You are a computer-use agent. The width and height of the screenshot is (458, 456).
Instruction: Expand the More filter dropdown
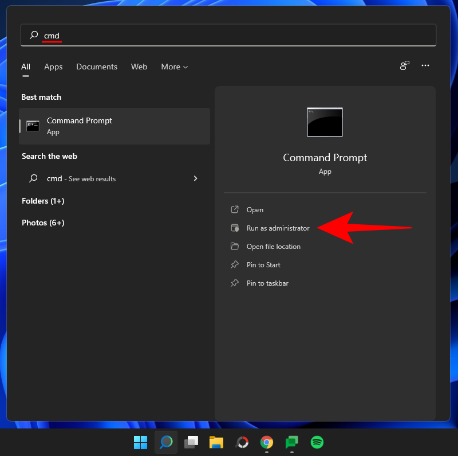click(x=174, y=67)
